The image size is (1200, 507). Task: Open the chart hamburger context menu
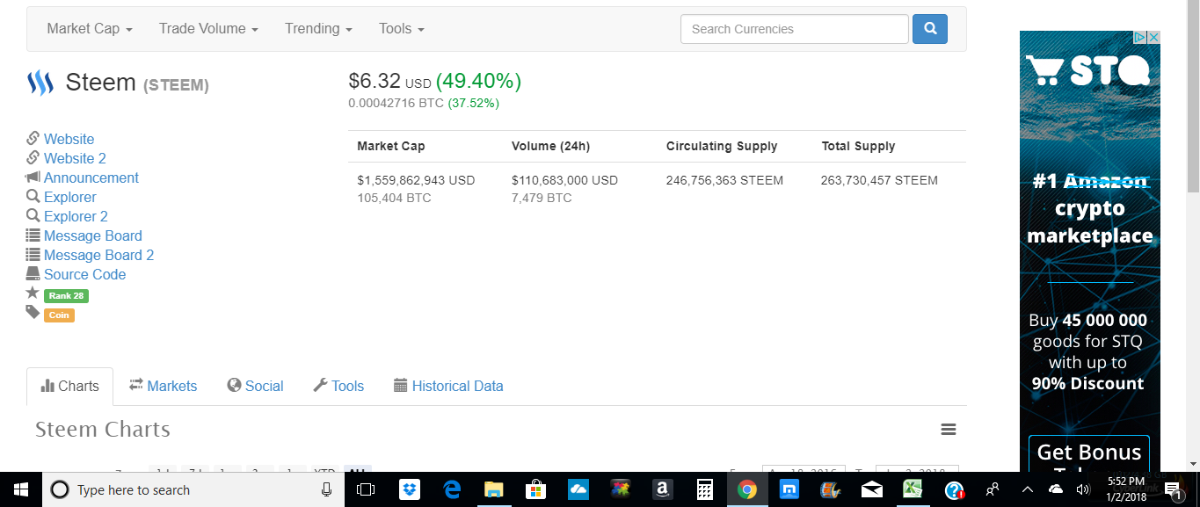(x=948, y=430)
